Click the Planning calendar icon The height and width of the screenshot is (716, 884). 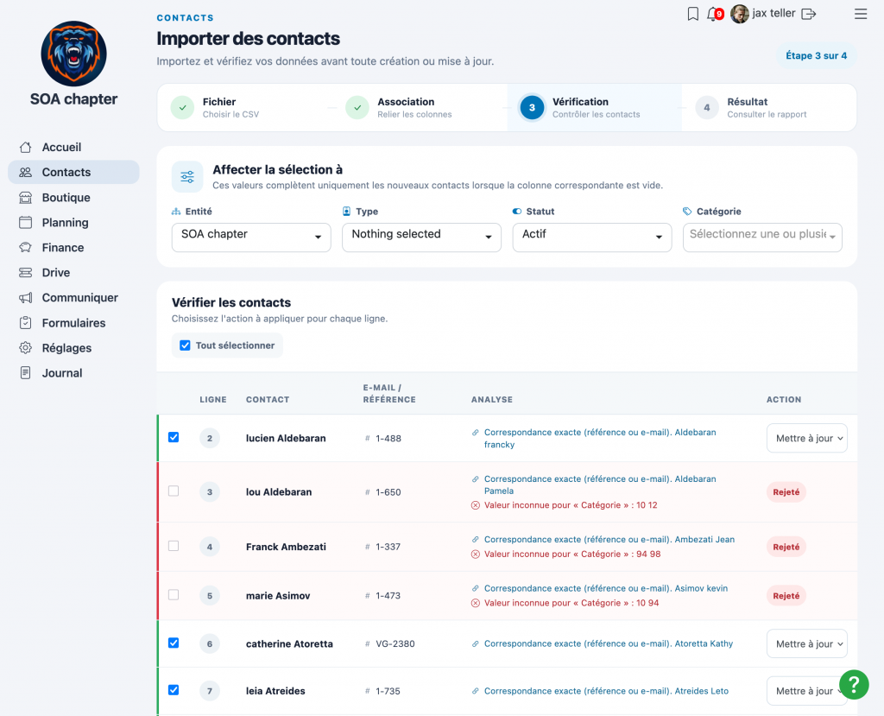pyautogui.click(x=25, y=222)
